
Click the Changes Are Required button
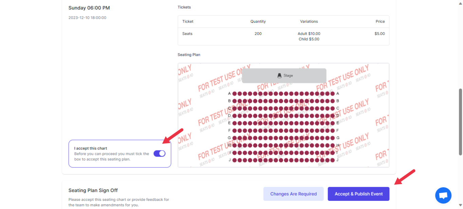293,194
